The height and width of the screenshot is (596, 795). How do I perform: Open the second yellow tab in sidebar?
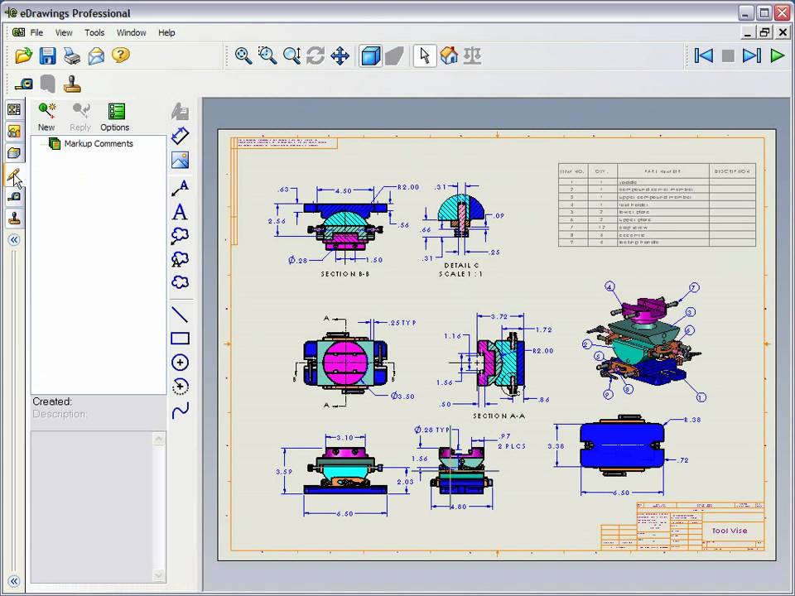click(14, 132)
